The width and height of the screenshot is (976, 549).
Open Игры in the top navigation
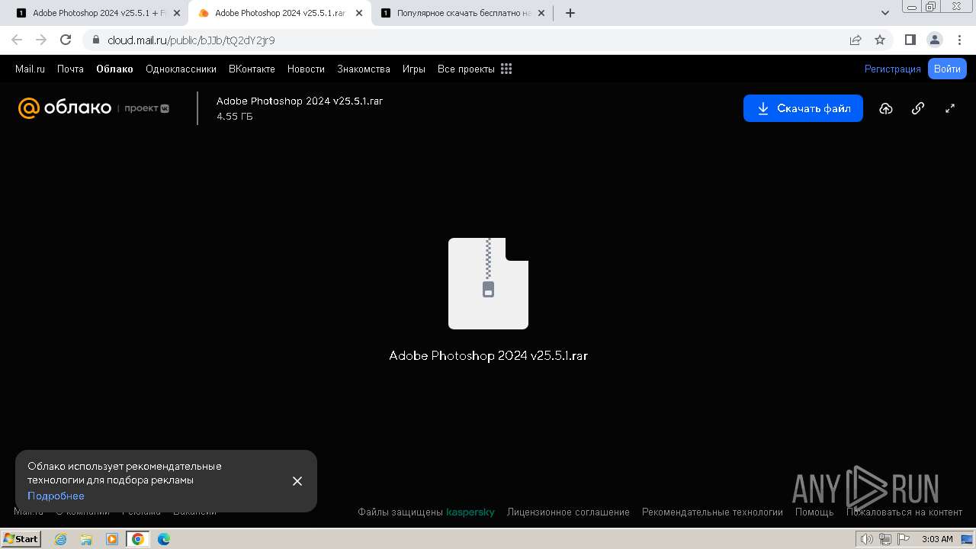coord(414,69)
